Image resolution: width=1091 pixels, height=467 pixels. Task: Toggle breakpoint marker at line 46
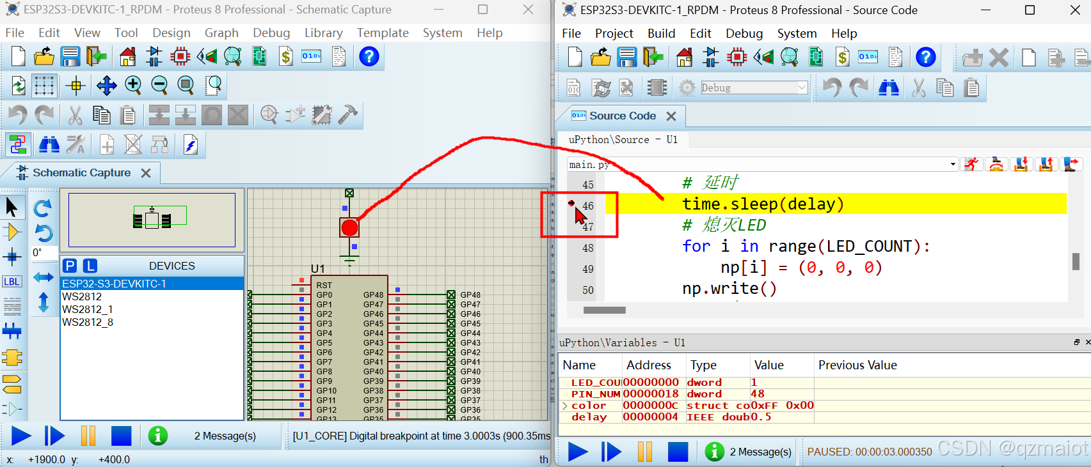click(571, 204)
